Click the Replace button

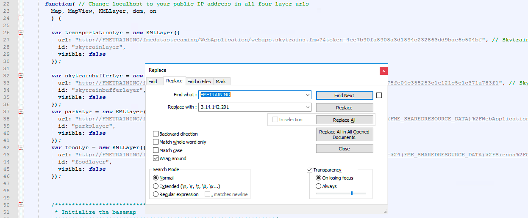tap(345, 108)
